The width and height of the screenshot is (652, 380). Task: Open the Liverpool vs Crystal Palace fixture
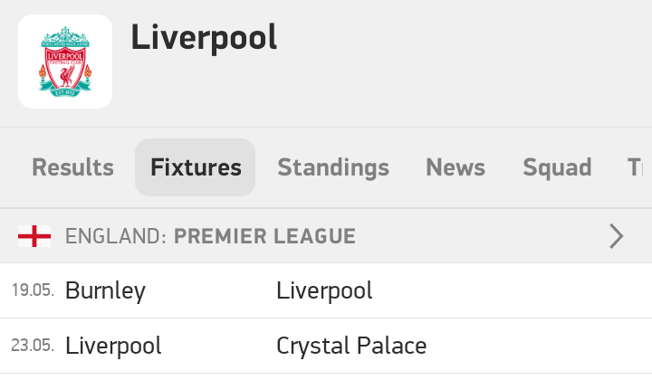tap(326, 346)
